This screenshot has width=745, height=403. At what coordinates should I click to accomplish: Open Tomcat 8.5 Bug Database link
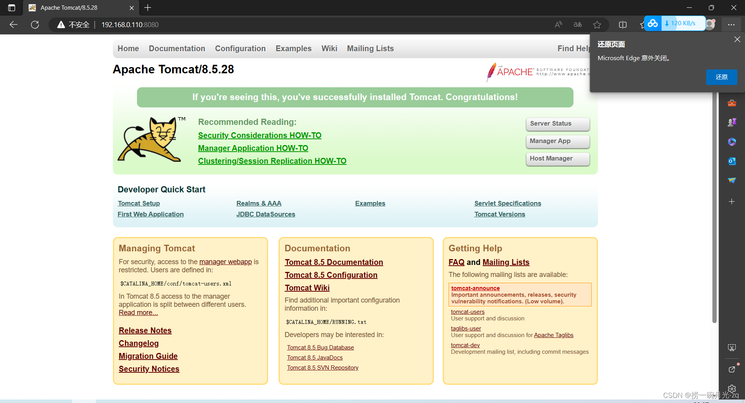tap(321, 348)
